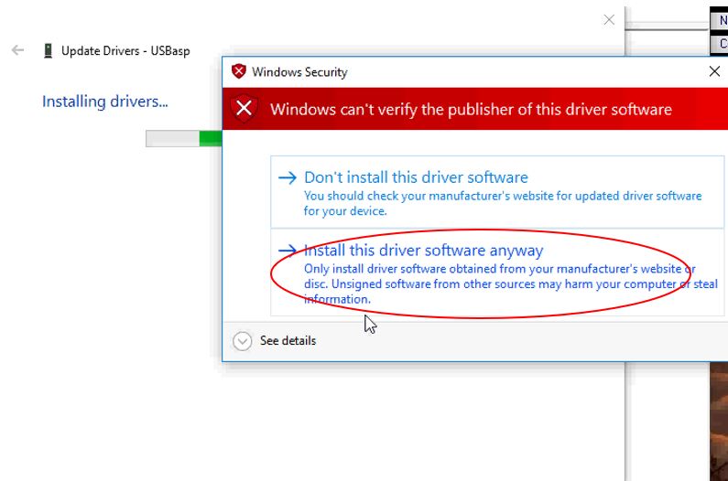Click the can't verify publisher banner text
The width and height of the screenshot is (728, 481).
pyautogui.click(x=471, y=110)
